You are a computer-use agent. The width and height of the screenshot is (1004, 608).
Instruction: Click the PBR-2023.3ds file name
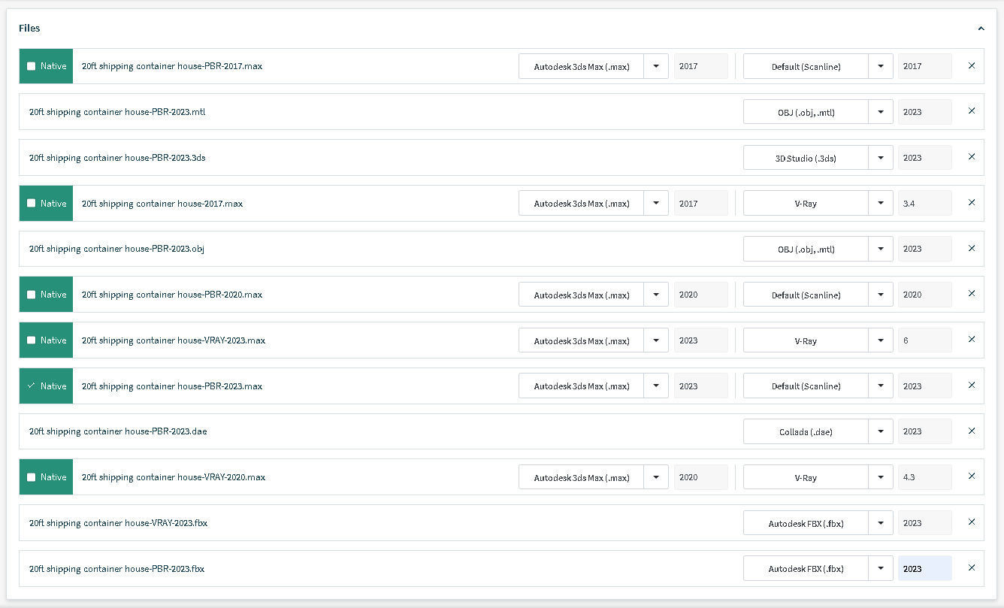tap(117, 158)
